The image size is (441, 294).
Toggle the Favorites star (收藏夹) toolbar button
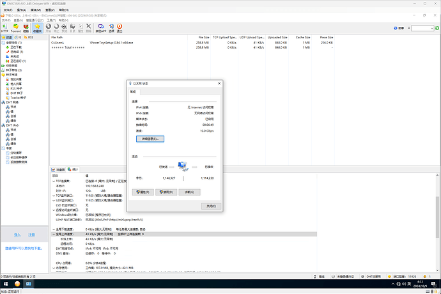point(38,28)
